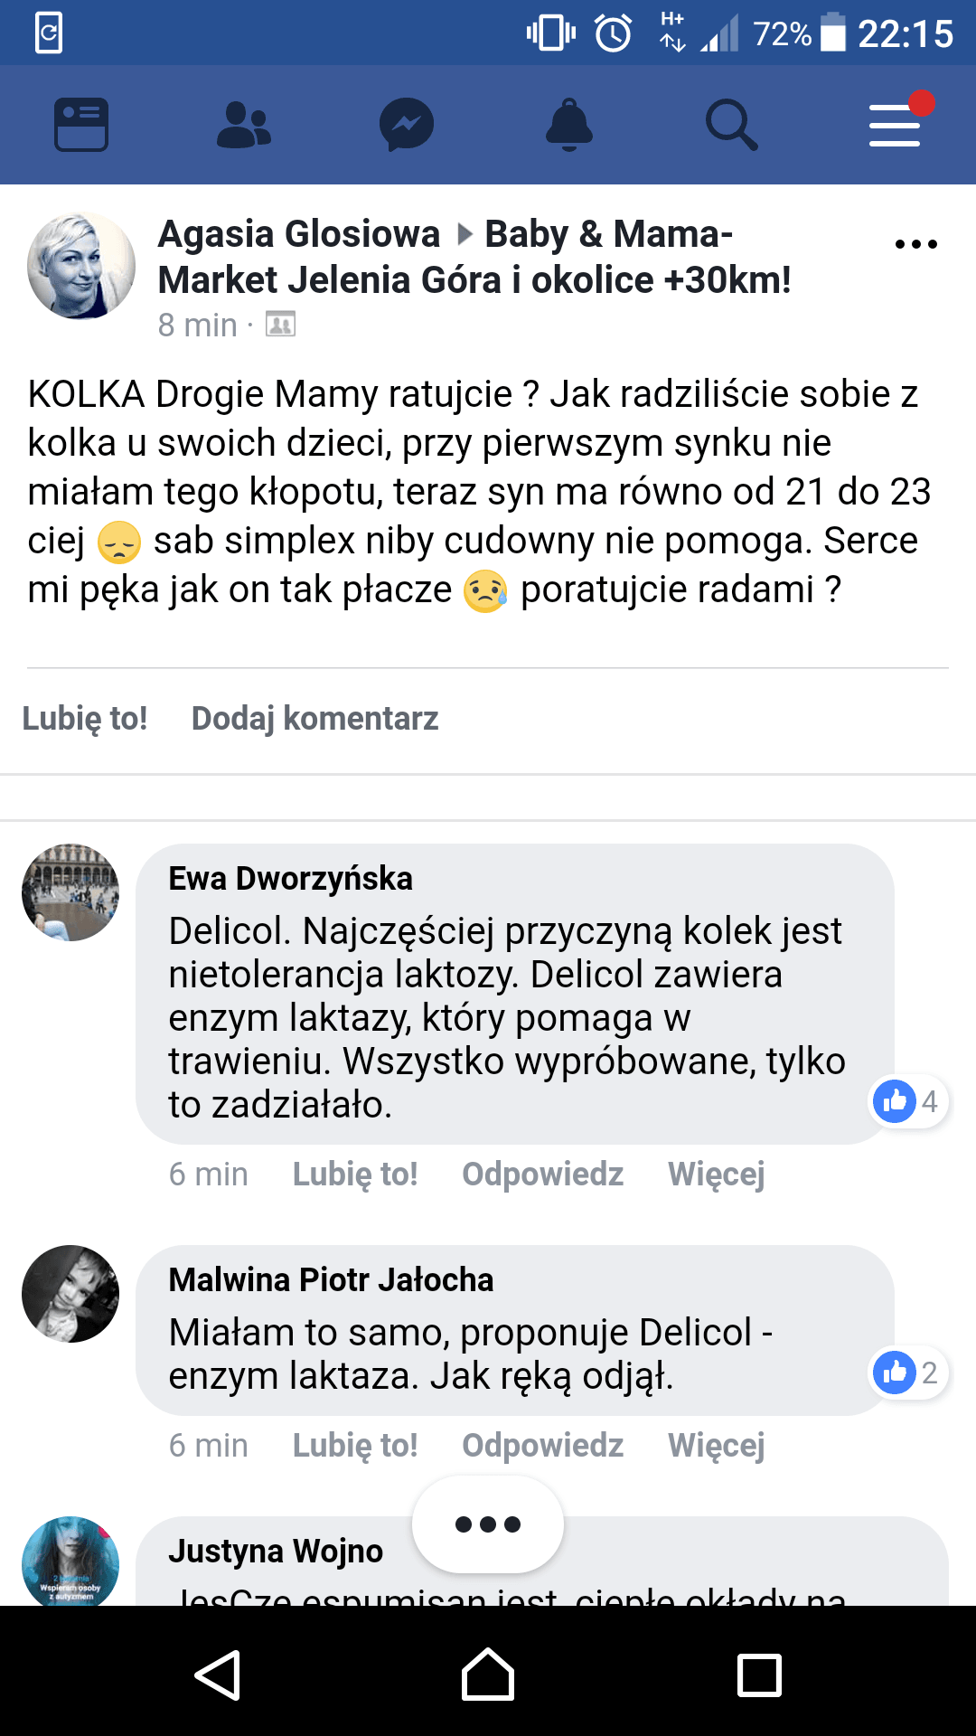Screen dimensions: 976x1736
Task: Like Ewa Dworzyńska's comment
Action: 355,1174
